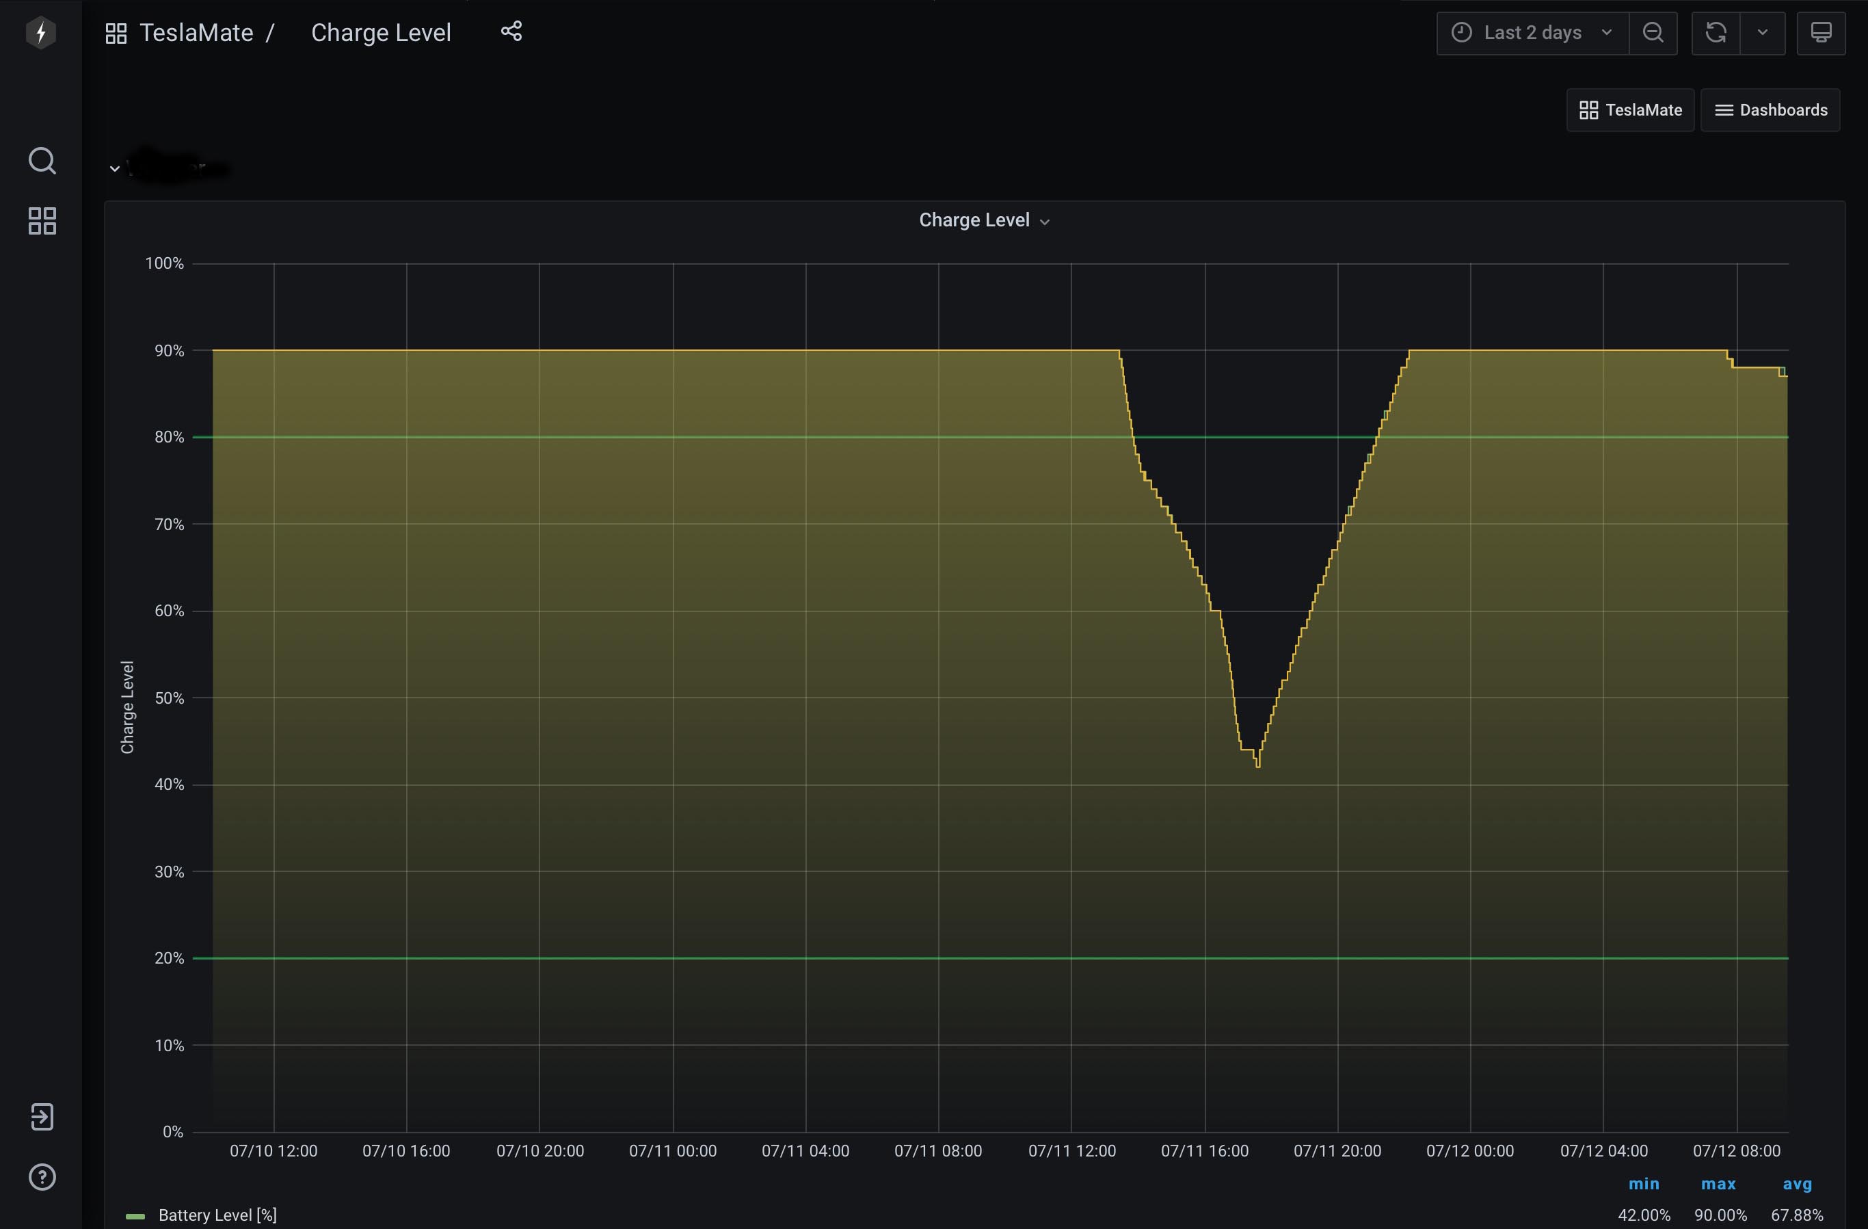The image size is (1868, 1229).
Task: Click the Battery Level legend color swatch
Action: pos(135,1217)
